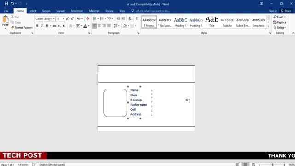Viewport: 295px width, 166px height.
Task: Click Shrink Font size icon
Action: coord(72,18)
